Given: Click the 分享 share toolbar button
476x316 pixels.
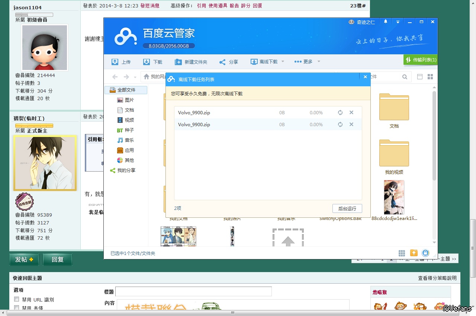Looking at the screenshot, I should (x=229, y=62).
